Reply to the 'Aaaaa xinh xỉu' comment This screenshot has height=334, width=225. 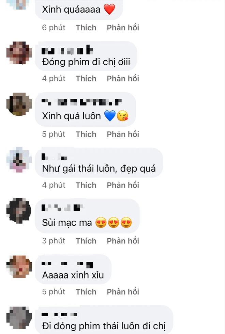[123, 291]
